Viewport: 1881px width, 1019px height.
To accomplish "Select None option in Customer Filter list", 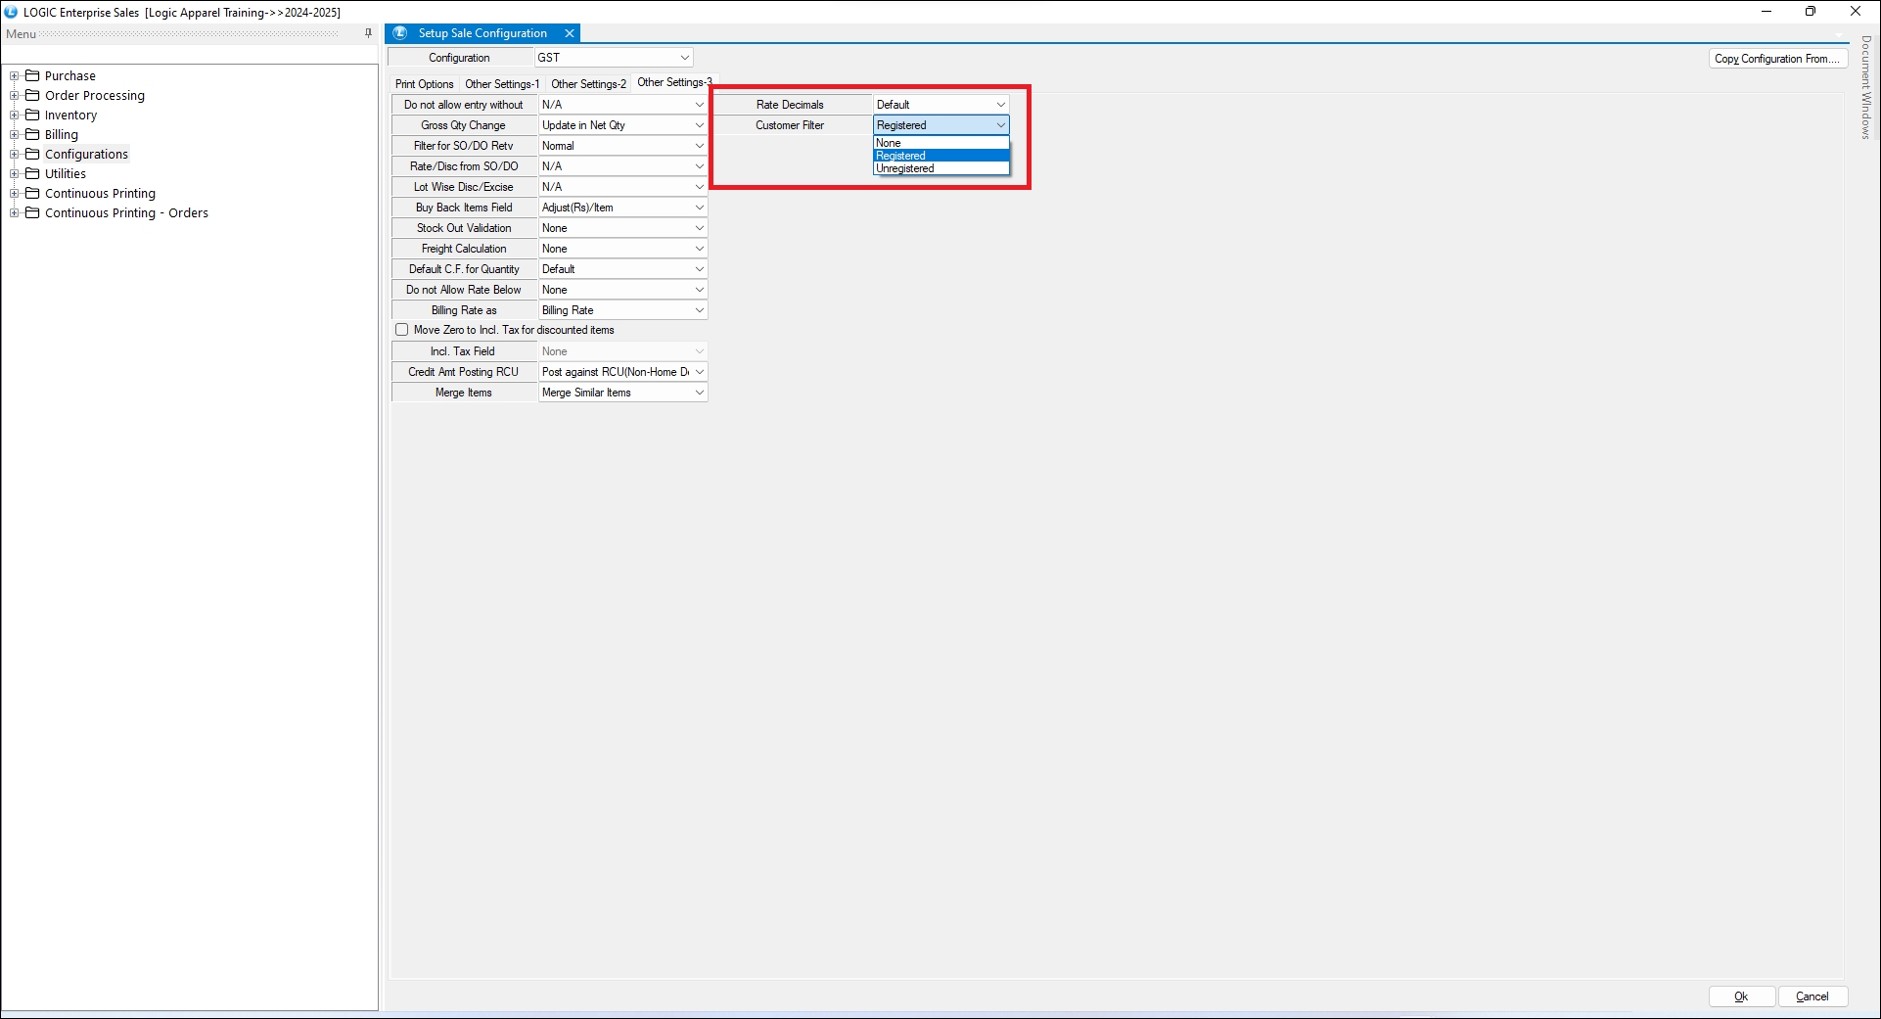I will tap(889, 143).
